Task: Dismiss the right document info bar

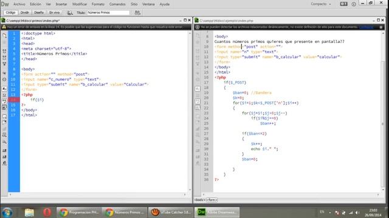Action: (x=381, y=27)
